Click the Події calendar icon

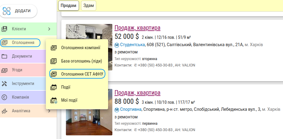click(54, 87)
